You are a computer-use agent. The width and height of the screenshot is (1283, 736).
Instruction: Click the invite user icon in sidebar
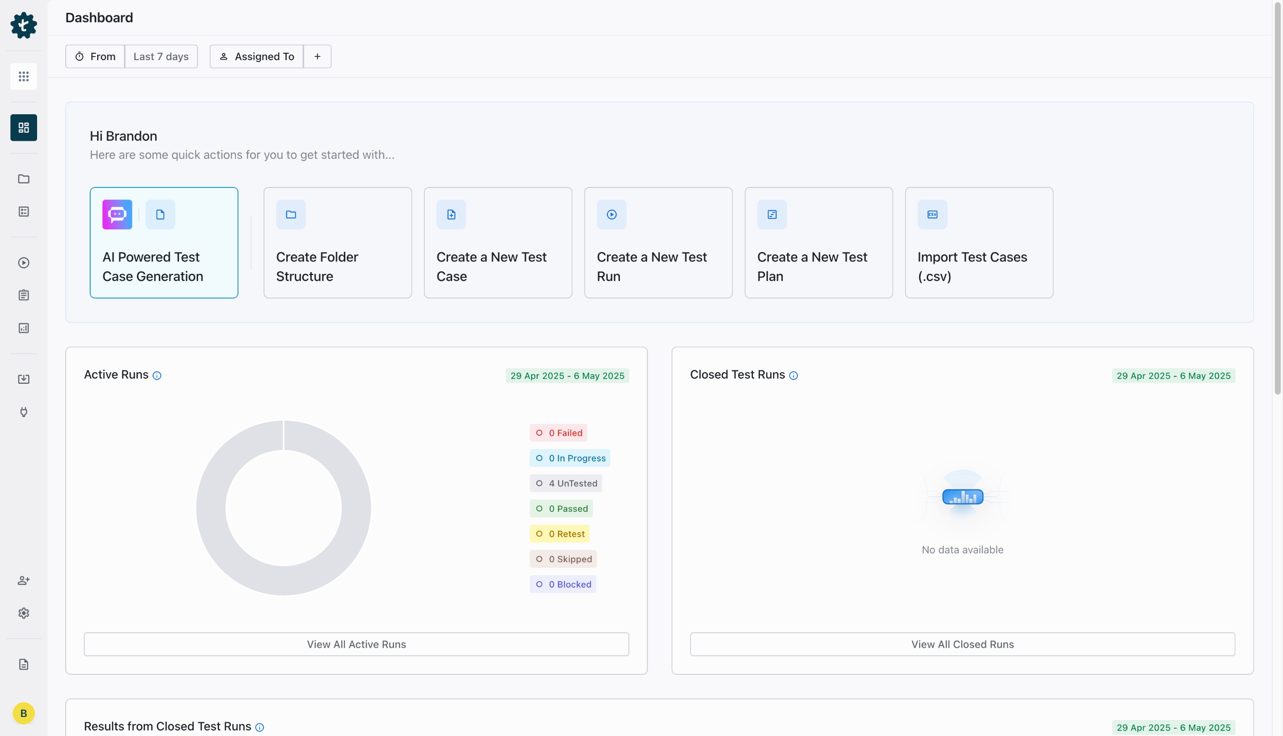point(24,580)
